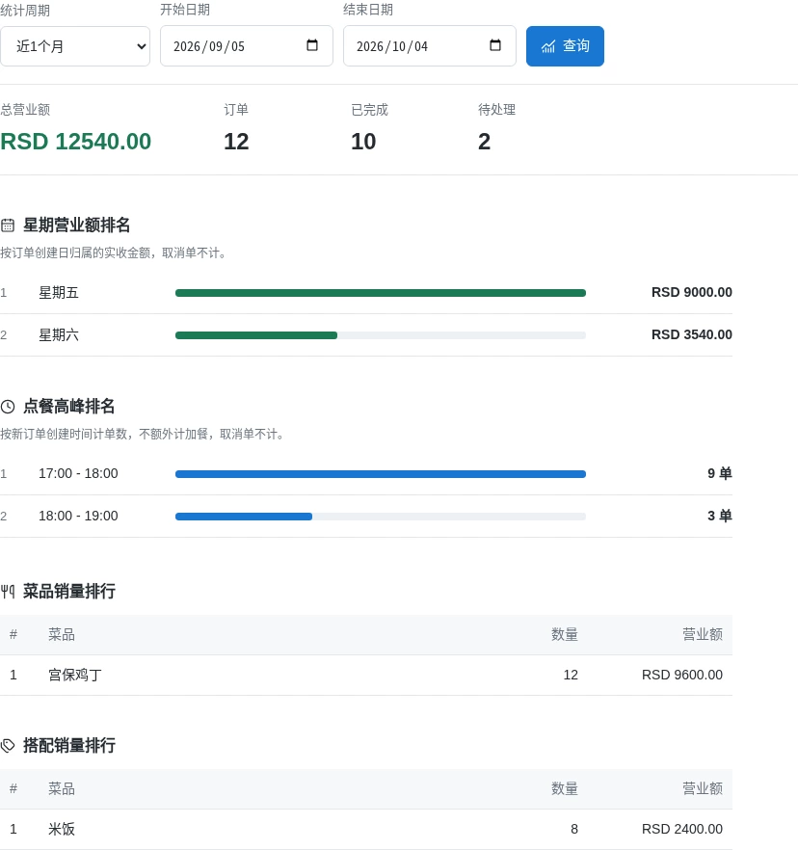This screenshot has width=798, height=850.
Task: Click the 待处理 count value 2
Action: click(484, 142)
